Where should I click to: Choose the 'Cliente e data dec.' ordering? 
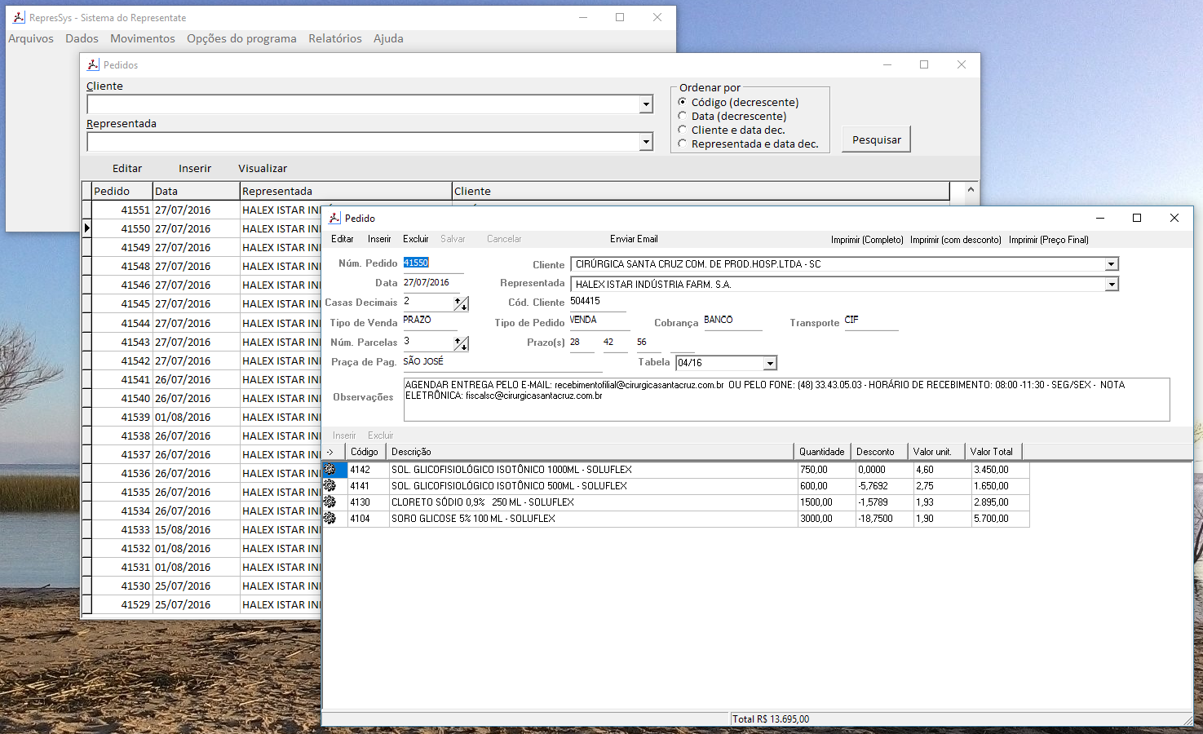click(x=683, y=130)
